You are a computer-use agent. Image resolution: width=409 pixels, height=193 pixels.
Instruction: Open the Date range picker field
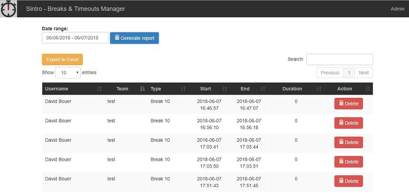click(x=75, y=38)
